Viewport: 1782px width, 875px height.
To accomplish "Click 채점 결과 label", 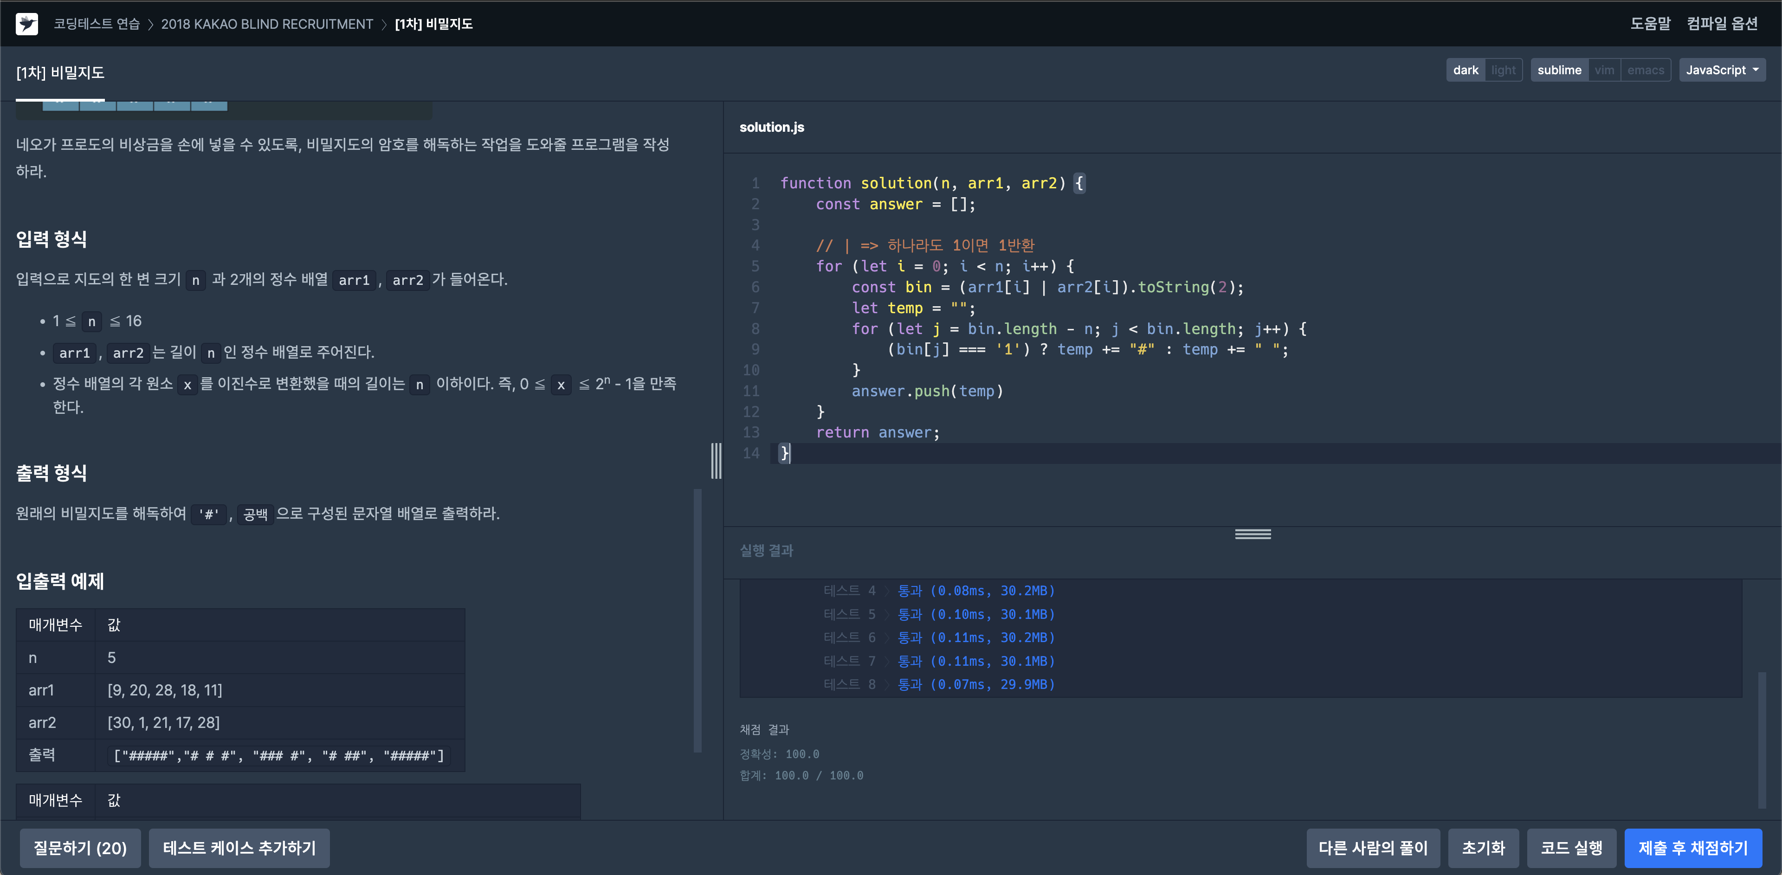I will click(764, 730).
